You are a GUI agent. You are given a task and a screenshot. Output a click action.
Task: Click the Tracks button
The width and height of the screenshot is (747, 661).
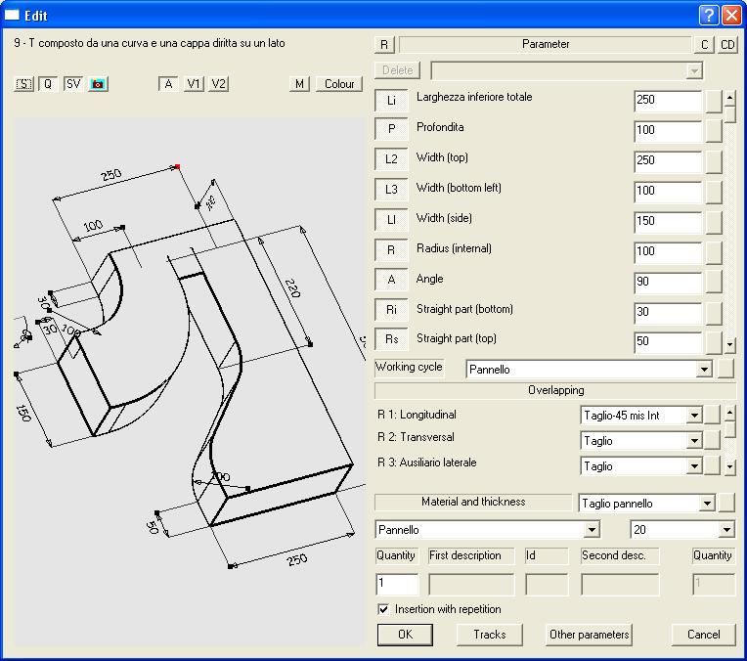(x=490, y=635)
